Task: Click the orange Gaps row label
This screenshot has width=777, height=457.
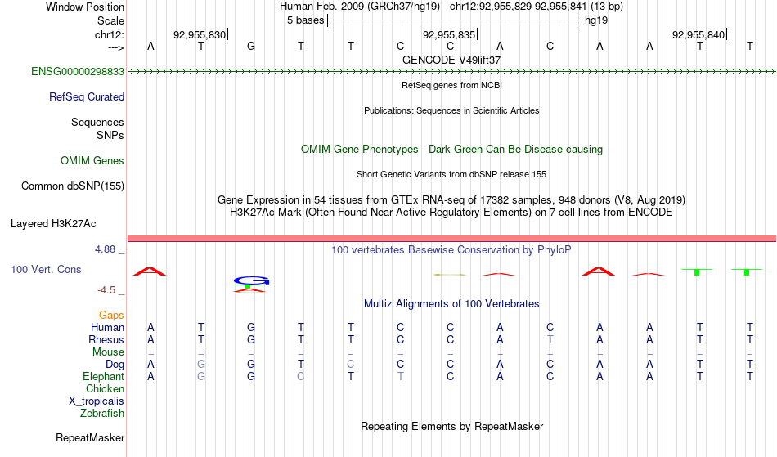Action: [111, 316]
